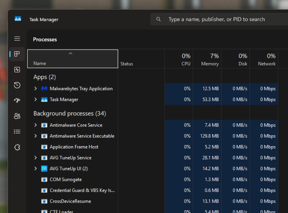288x213 pixels.
Task: Select the Background processes (34) group header
Action: (x=70, y=113)
